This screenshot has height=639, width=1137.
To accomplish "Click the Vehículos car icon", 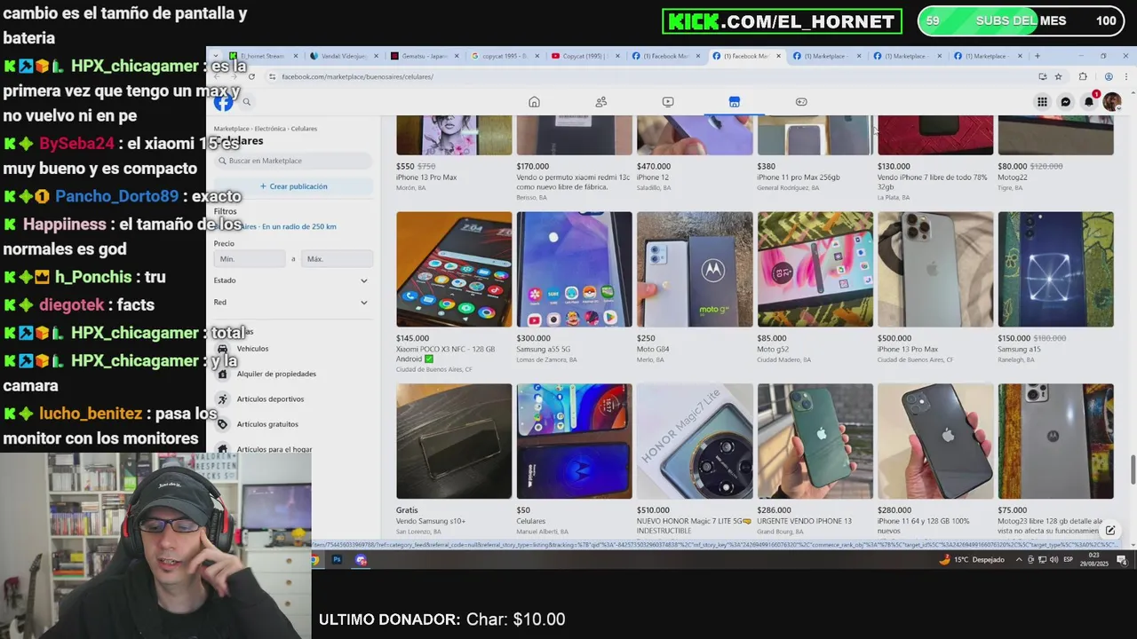I will (x=222, y=349).
